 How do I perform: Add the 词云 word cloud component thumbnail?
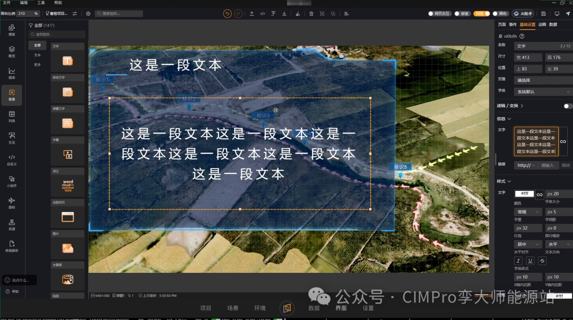tap(67, 186)
